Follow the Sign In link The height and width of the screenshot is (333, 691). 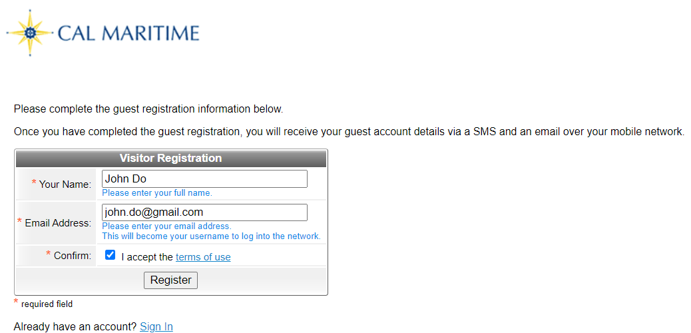156,326
